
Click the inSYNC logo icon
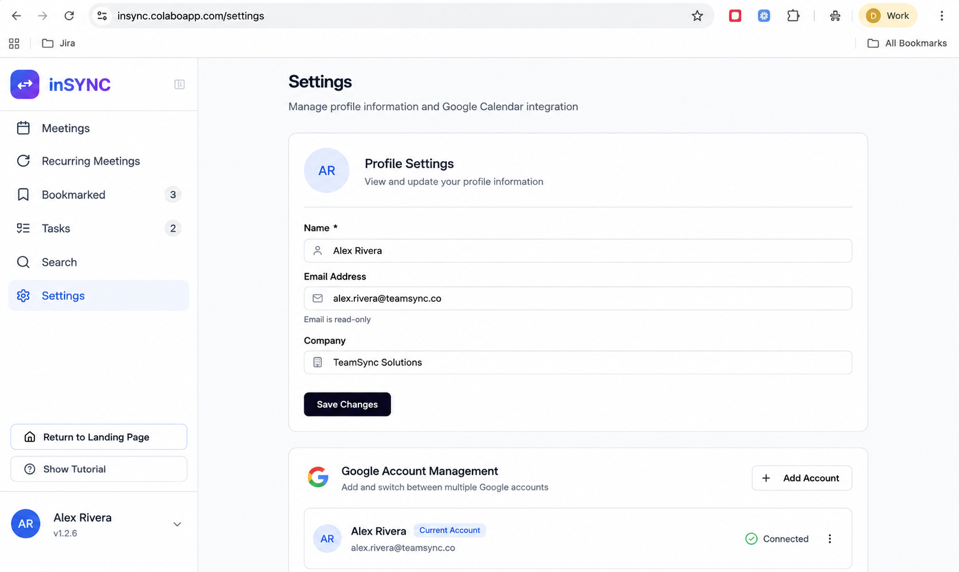point(25,84)
